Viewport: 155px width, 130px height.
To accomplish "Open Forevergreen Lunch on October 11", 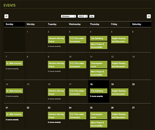I will pyautogui.click(x=99, y=64).
